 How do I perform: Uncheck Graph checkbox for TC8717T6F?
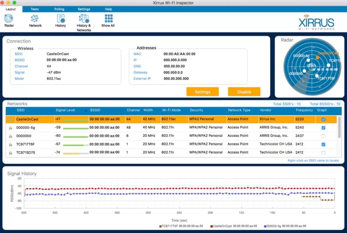point(323,144)
